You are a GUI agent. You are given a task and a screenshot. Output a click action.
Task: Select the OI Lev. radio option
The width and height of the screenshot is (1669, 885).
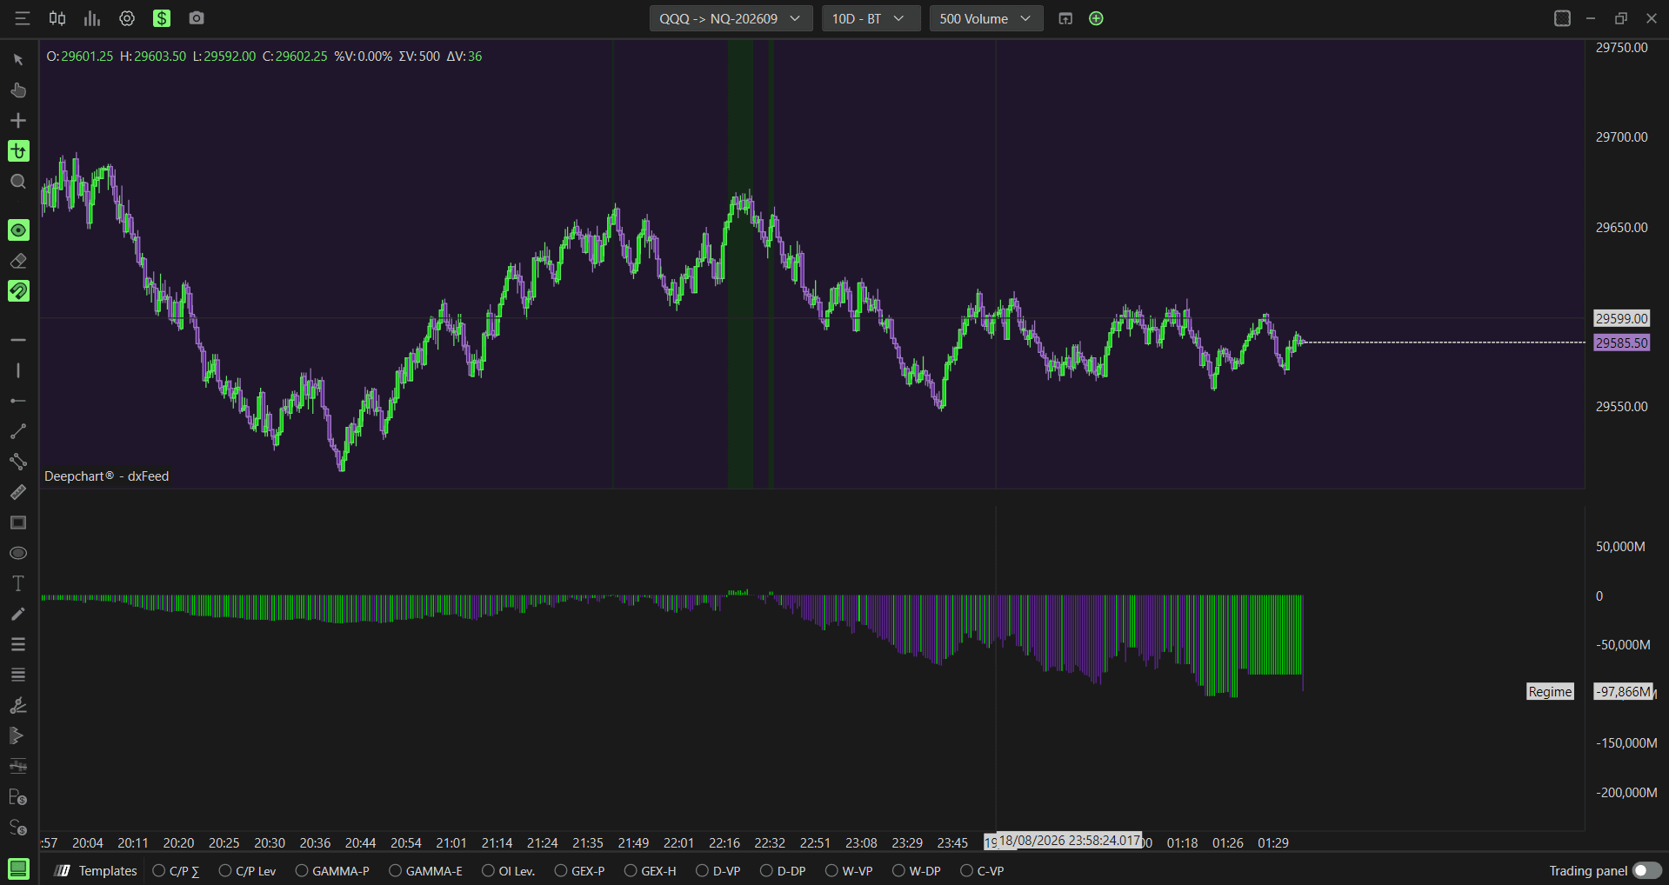coord(509,870)
